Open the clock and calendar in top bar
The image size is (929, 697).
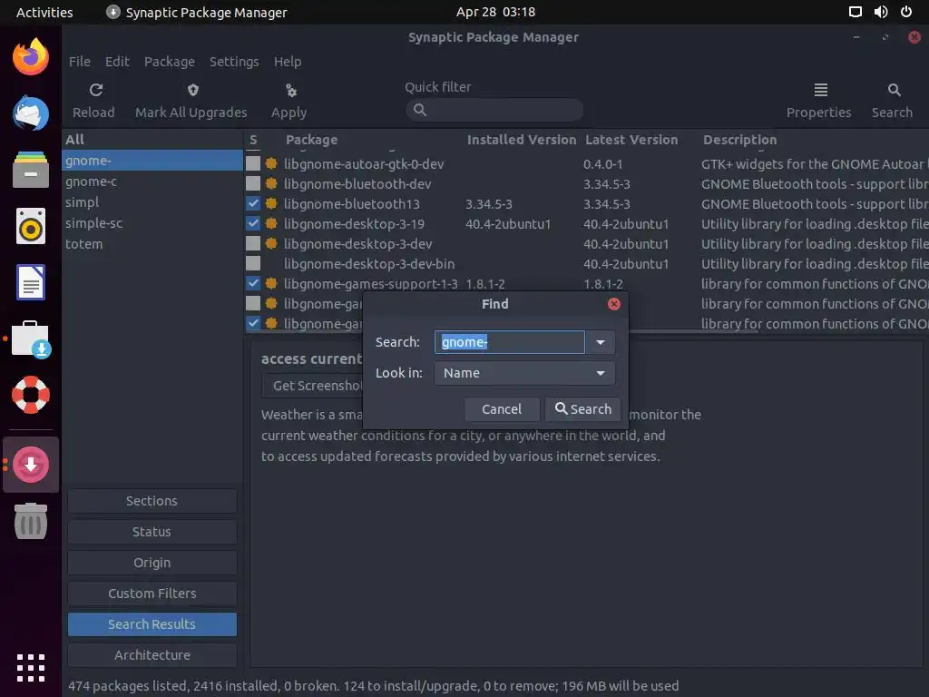pos(495,12)
